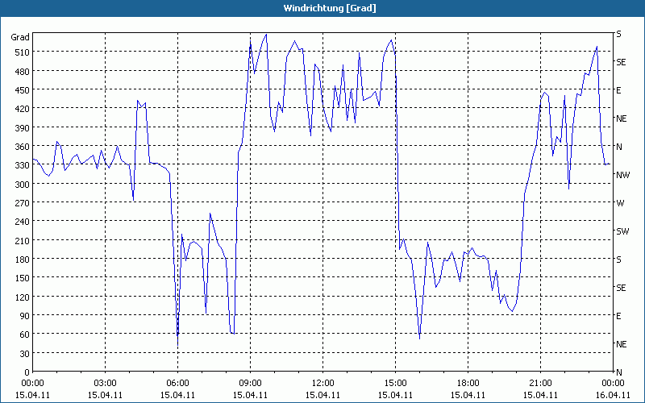Click the N compass label at the 360 line
Viewport: 645px width, 403px height.
[x=619, y=147]
